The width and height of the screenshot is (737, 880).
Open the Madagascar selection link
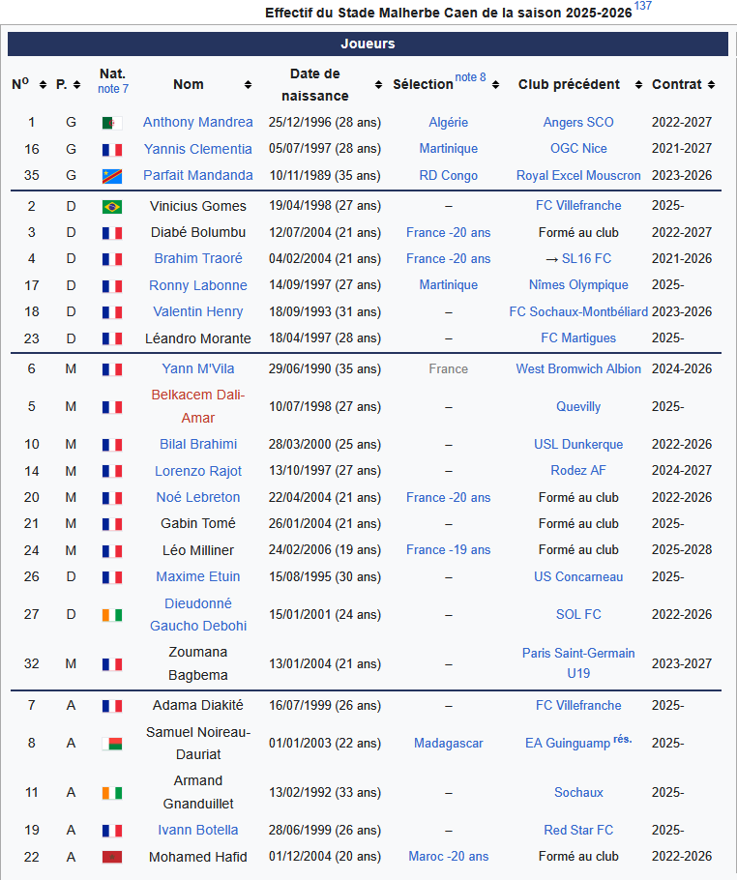448,744
